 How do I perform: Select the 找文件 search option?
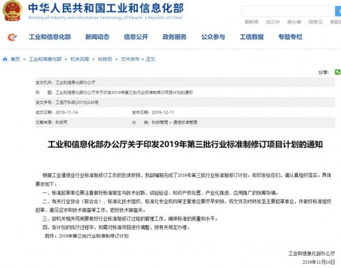click(x=273, y=22)
